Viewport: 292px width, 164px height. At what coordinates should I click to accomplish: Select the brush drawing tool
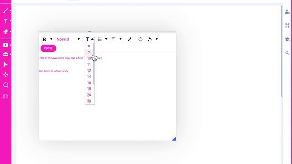(x=5, y=10)
